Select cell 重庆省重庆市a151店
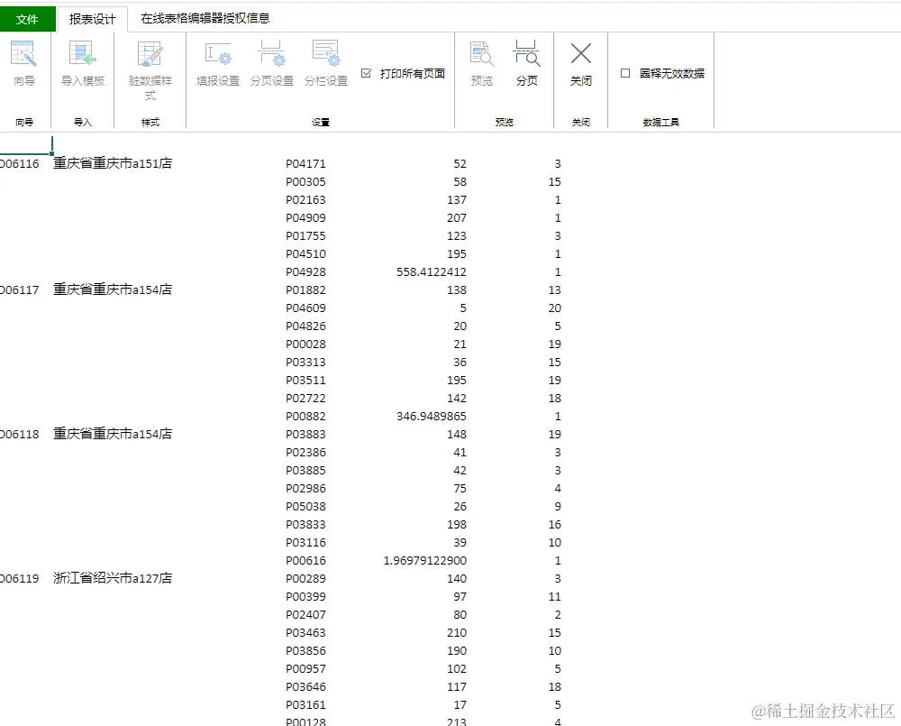This screenshot has width=901, height=726. click(113, 163)
